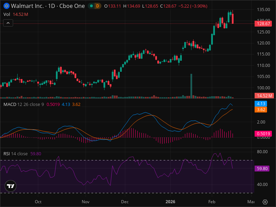
Task: Select the MACD 12 26 close 9 legend
Action: (23, 105)
